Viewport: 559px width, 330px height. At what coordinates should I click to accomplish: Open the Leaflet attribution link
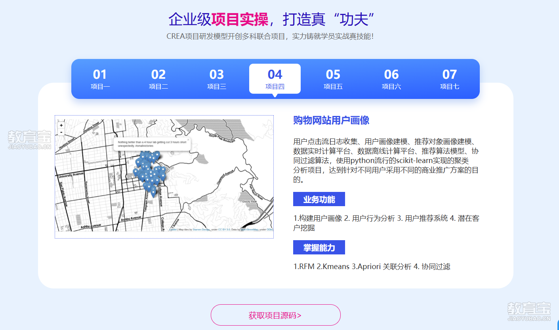[173, 229]
